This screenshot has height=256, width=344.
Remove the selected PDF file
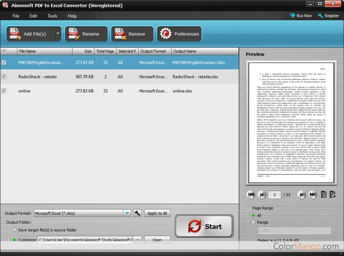click(132, 34)
